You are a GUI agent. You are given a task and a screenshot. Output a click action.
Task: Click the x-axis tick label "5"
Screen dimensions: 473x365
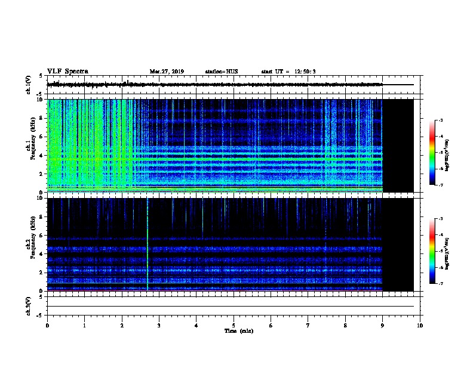234,325
